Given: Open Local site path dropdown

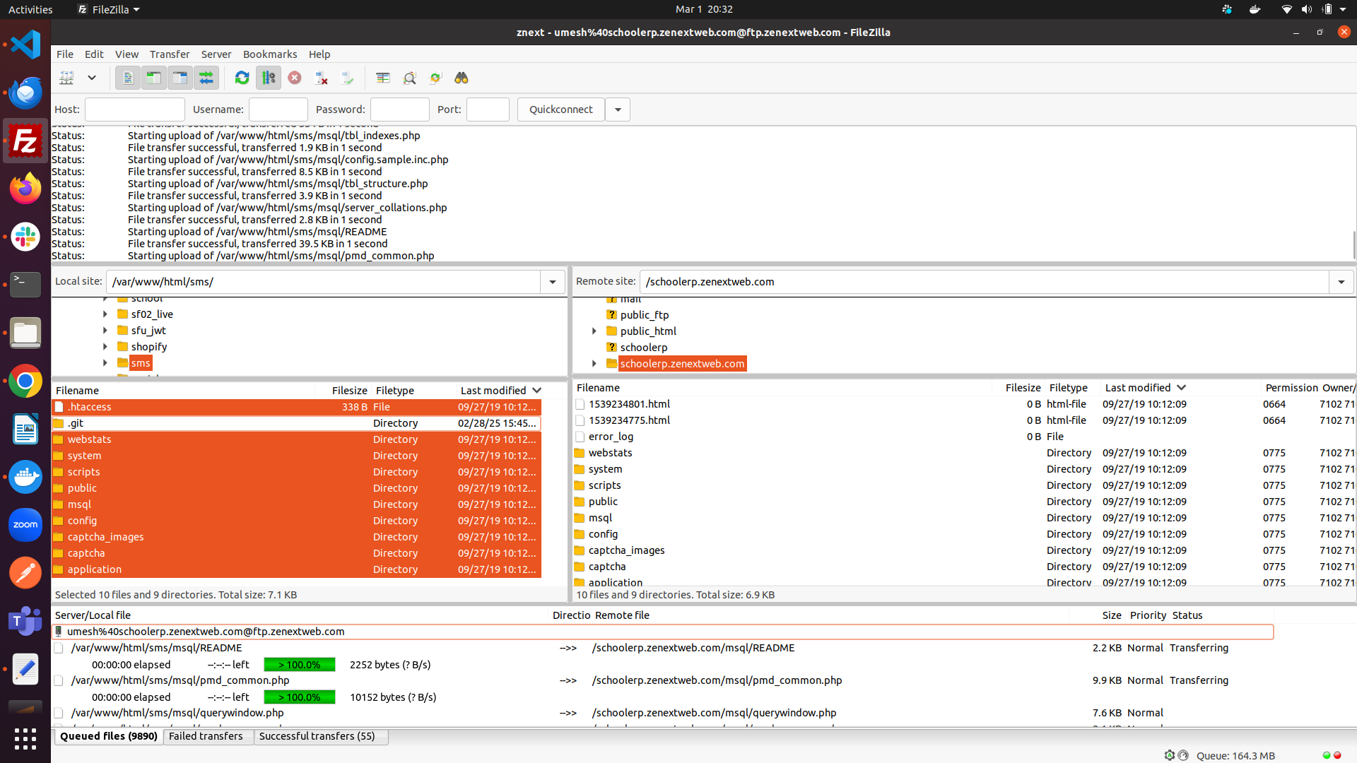Looking at the screenshot, I should [x=553, y=282].
